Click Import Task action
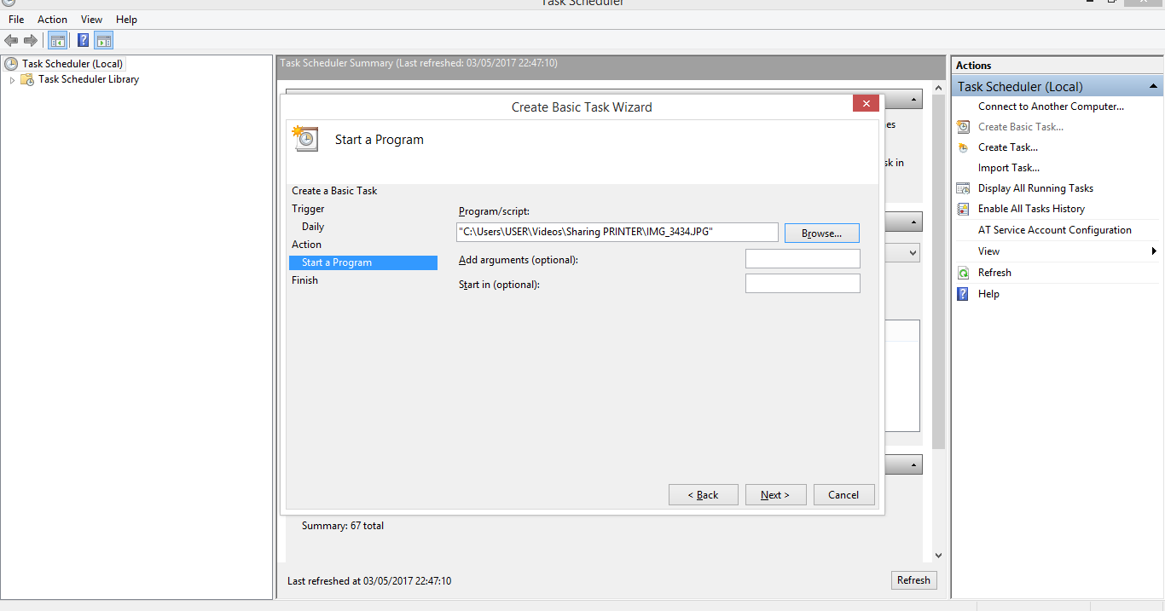This screenshot has height=611, width=1165. [x=1008, y=168]
